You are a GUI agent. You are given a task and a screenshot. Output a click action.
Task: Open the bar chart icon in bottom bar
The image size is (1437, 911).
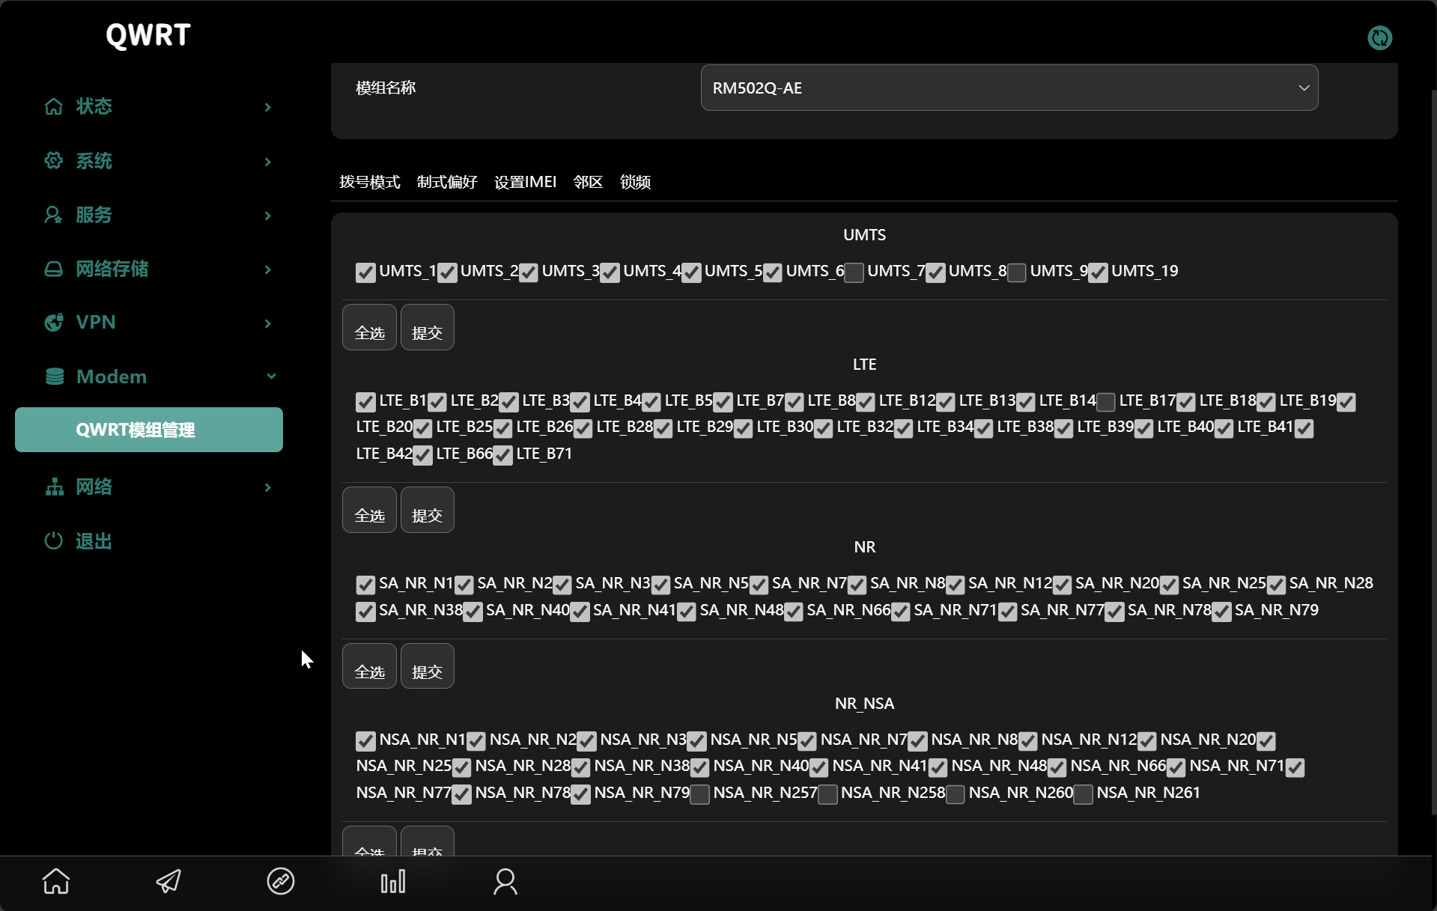[393, 881]
